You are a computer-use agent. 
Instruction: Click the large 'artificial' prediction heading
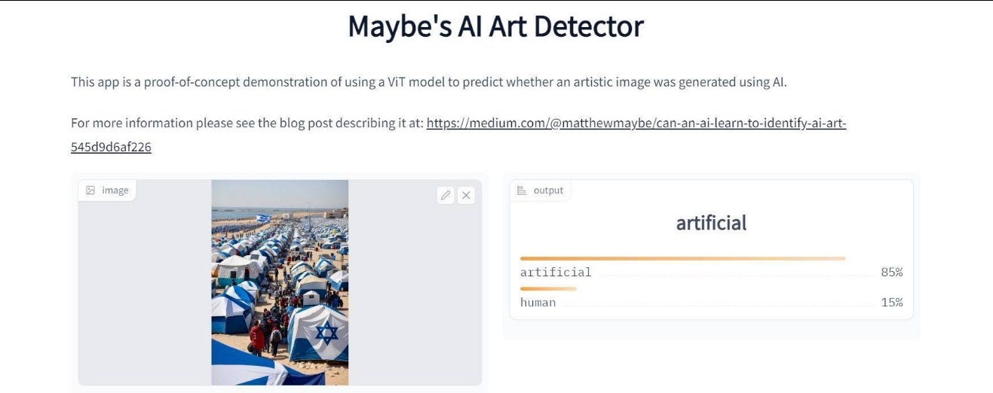tap(711, 223)
